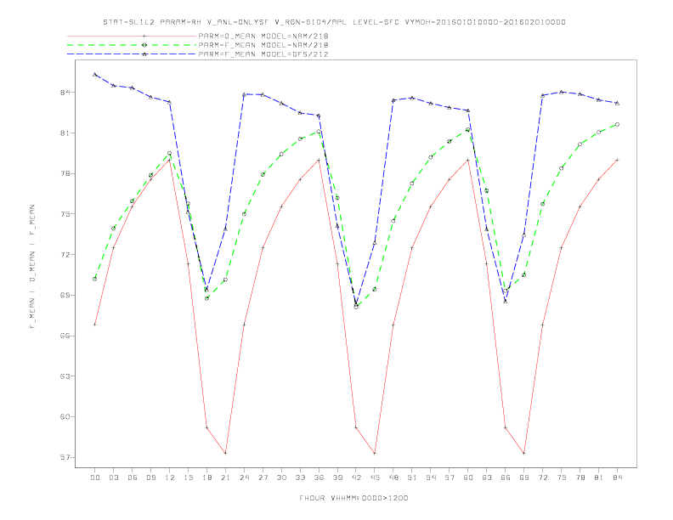Select legend entry PARM=O_MEAN MODEL=NAM/218
Viewport: 673px width, 520px height.
[263, 36]
